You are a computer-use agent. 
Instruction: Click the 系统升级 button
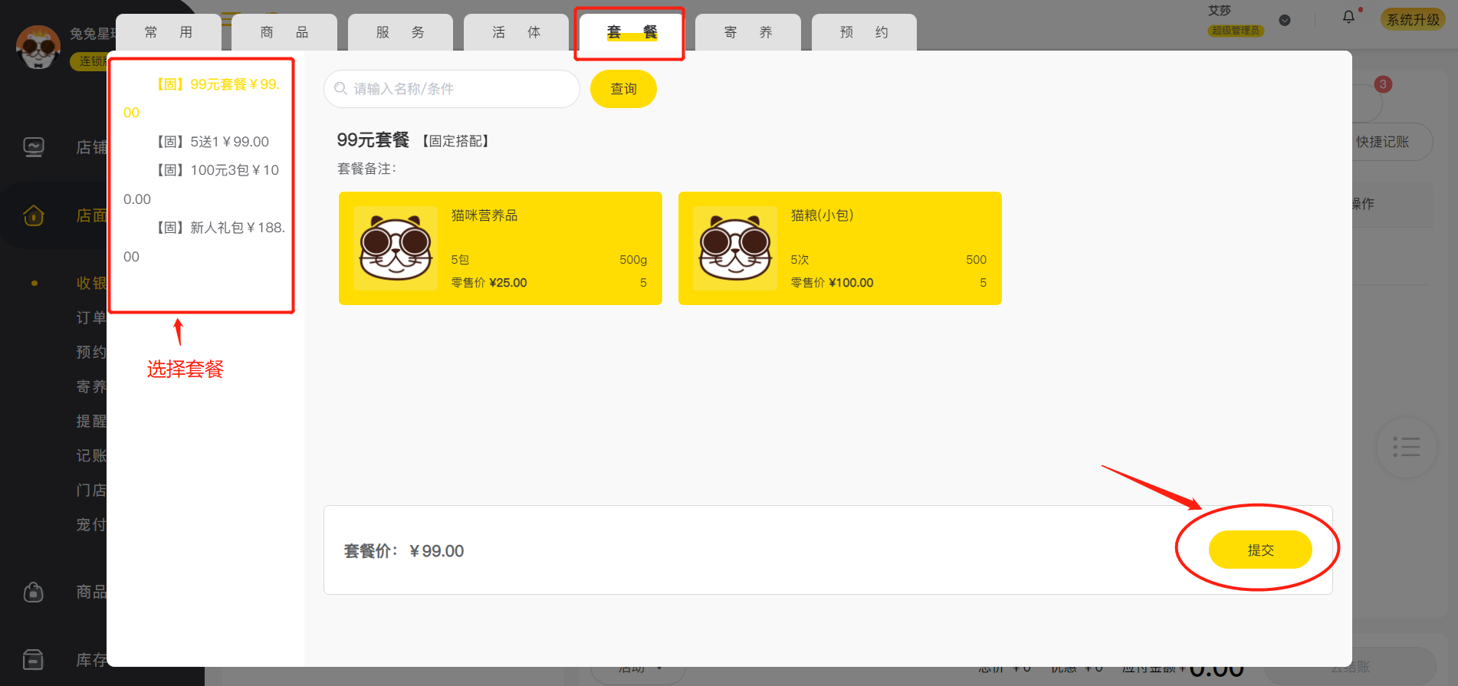coord(1413,20)
